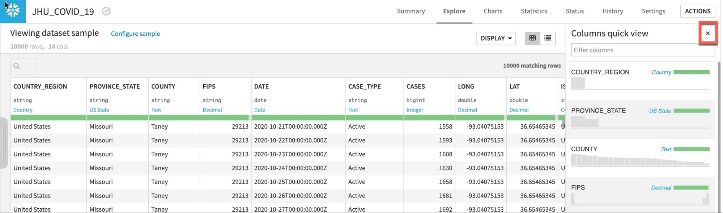Focus the Filter columns input field
Image resolution: width=723 pixels, height=213 pixels.
[x=642, y=50]
